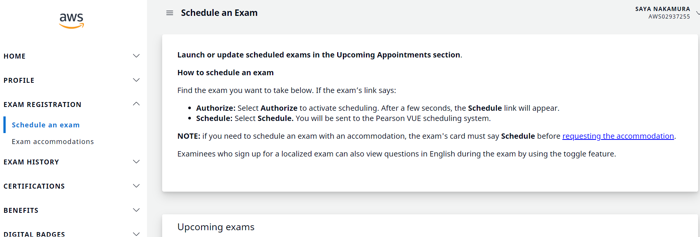Expand the BENEFITS chevron
This screenshot has height=237, width=700.
[136, 210]
